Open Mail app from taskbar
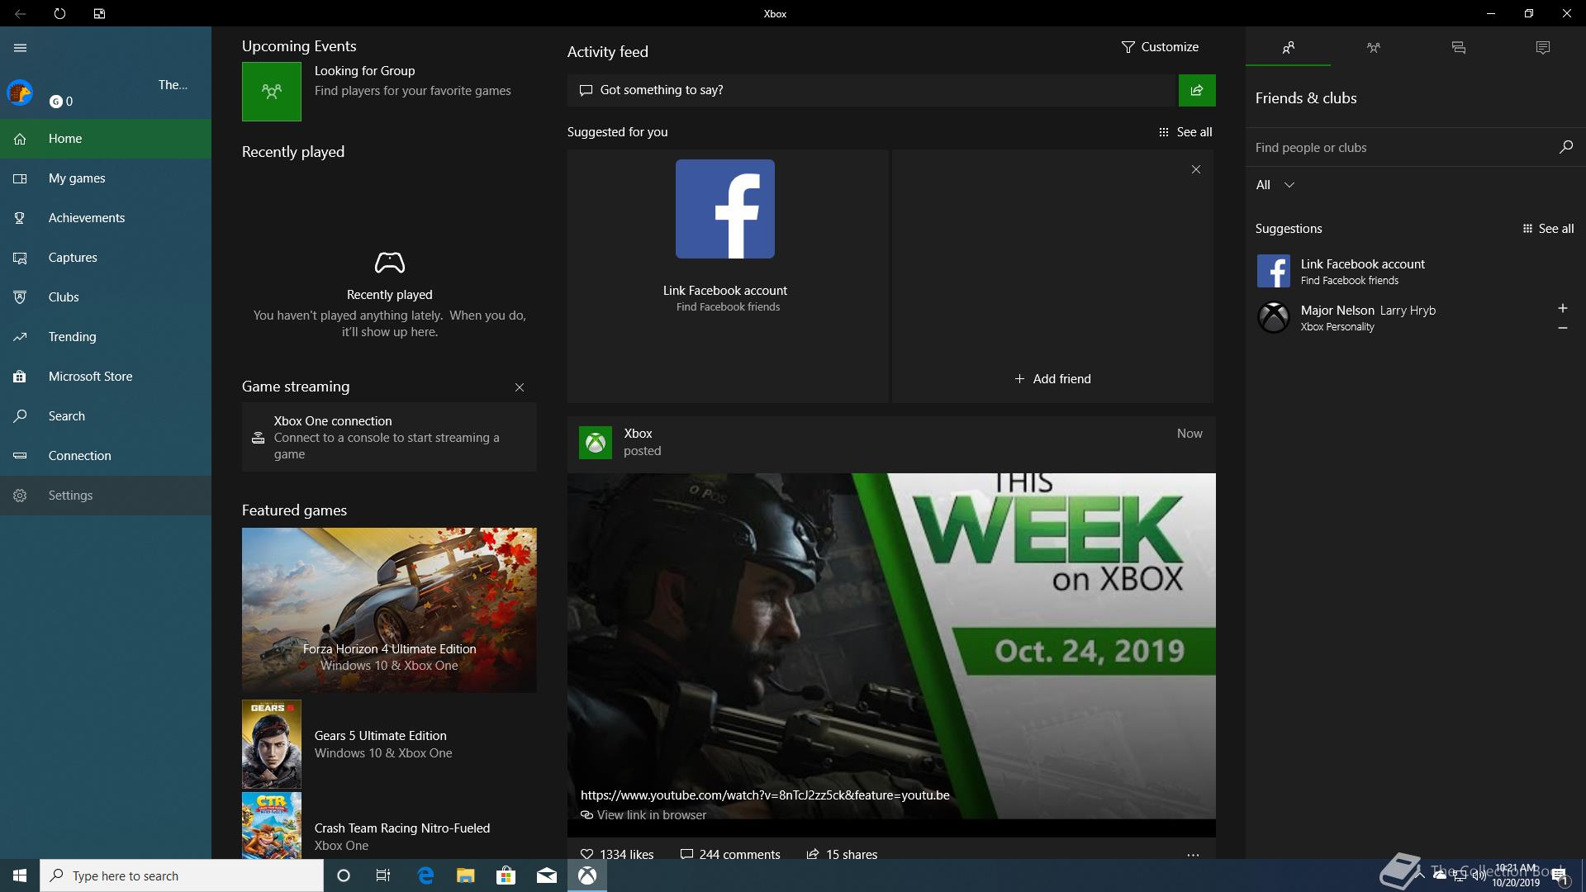 tap(546, 875)
